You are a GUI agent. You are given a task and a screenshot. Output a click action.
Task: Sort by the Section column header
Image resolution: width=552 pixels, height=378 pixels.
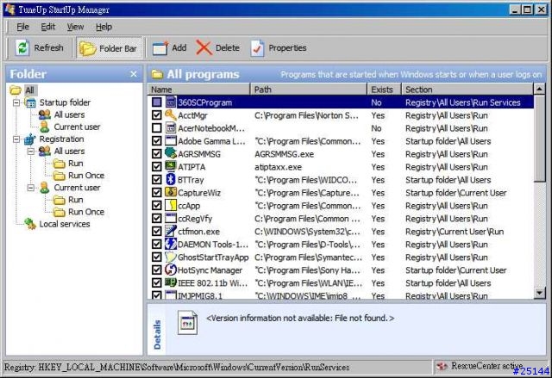coord(467,90)
